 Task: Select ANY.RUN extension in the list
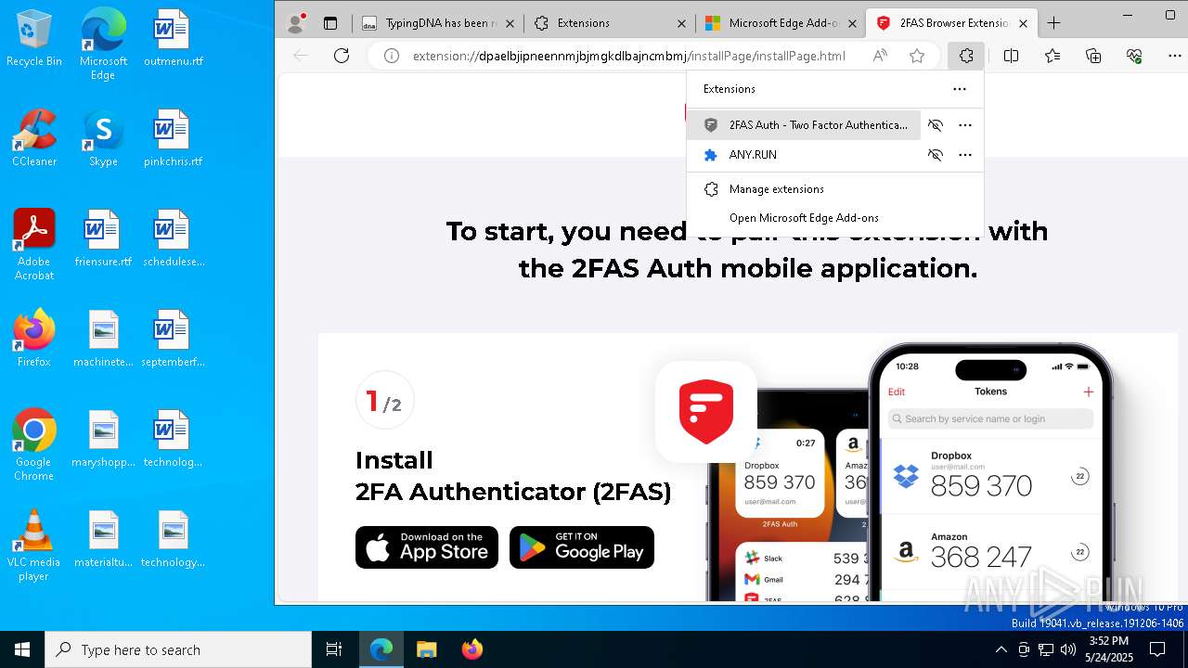(804, 155)
